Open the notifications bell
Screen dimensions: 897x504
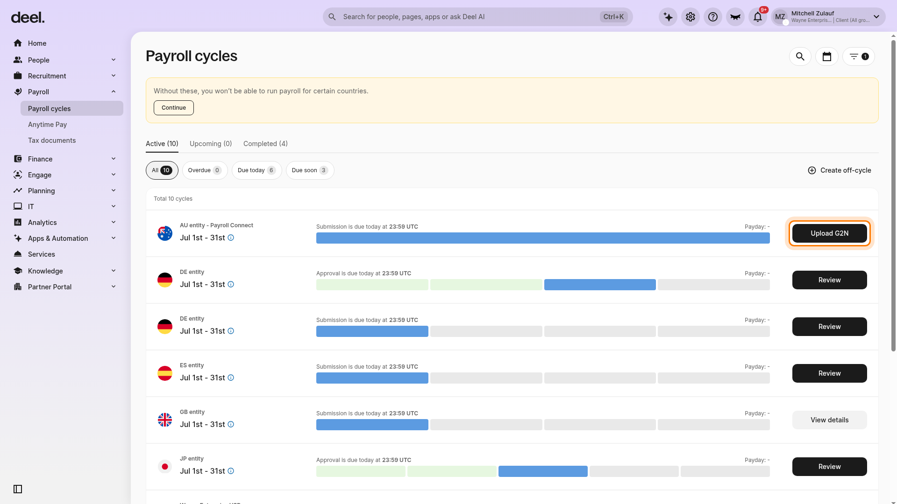click(758, 17)
